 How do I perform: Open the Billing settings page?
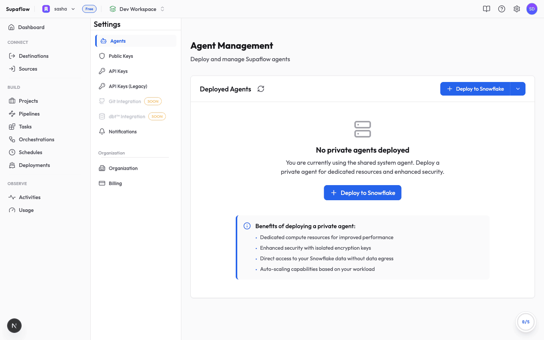(x=136, y=183)
